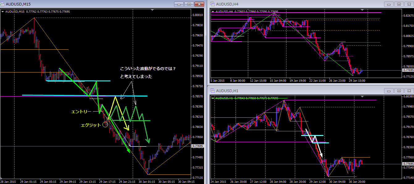Screen dimensions: 414x184
Task: Select the yellow エントリー text label
Action: (81, 112)
